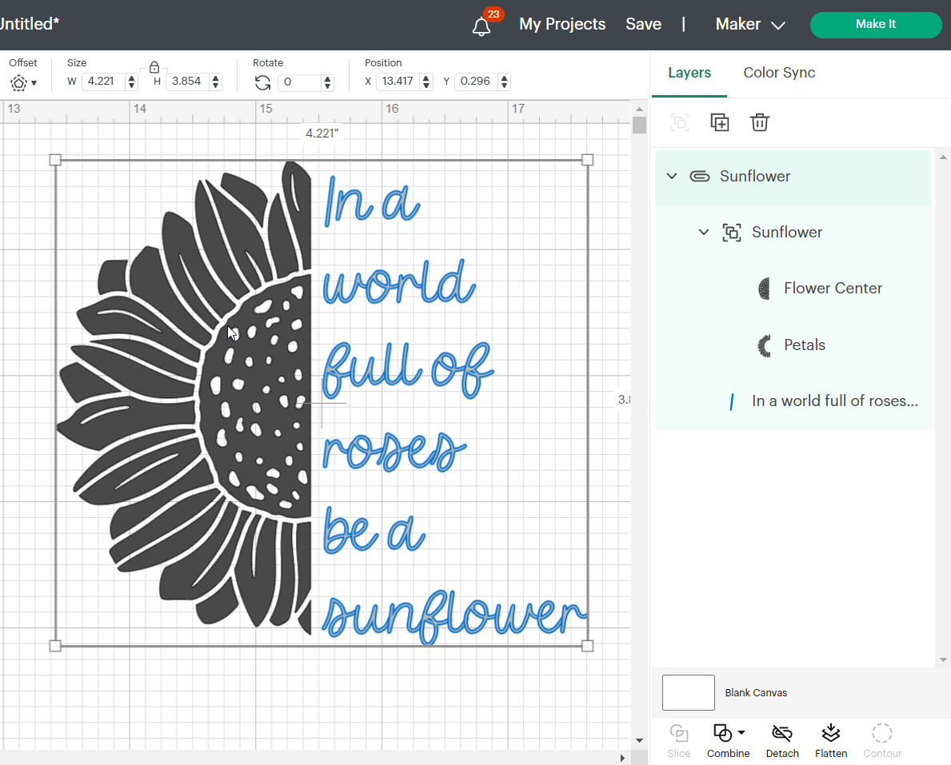The image size is (951, 765).
Task: Collapse the Sunflower group sublayer
Action: (704, 233)
